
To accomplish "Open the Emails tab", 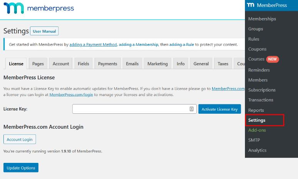I will pos(132,64).
